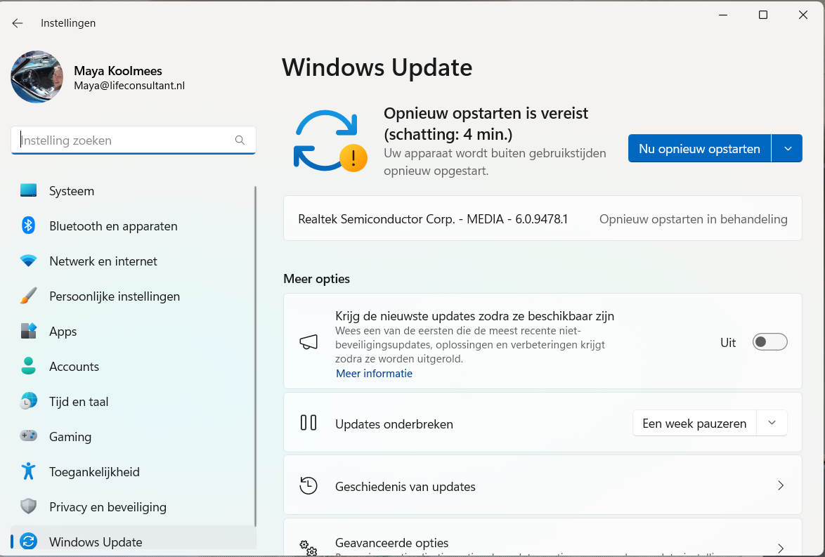Click the history clock icon
This screenshot has height=557, width=825.
[x=308, y=485]
